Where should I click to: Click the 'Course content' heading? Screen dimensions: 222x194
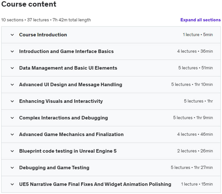coord(29,4)
